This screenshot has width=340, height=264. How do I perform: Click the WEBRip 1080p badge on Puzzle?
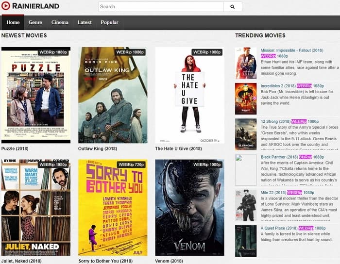pyautogui.click(x=53, y=52)
